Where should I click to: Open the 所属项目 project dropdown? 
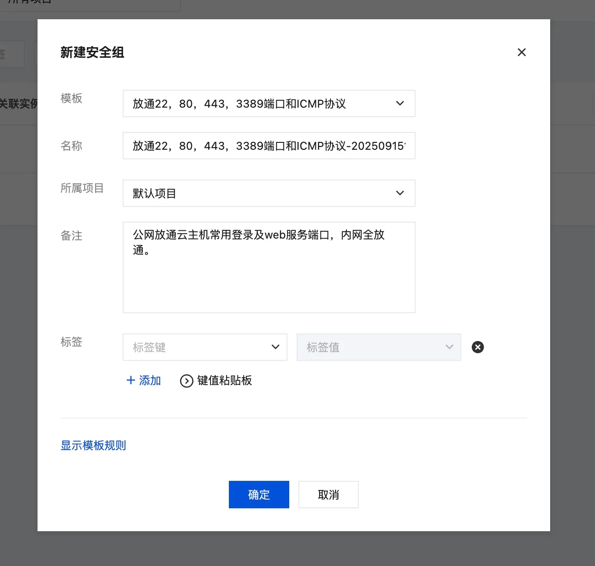[x=269, y=193]
